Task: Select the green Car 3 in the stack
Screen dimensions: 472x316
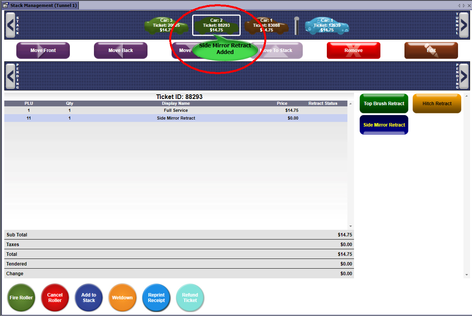Action: (x=166, y=26)
